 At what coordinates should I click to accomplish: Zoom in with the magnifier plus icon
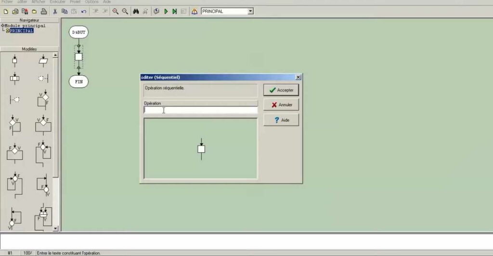coord(116,12)
